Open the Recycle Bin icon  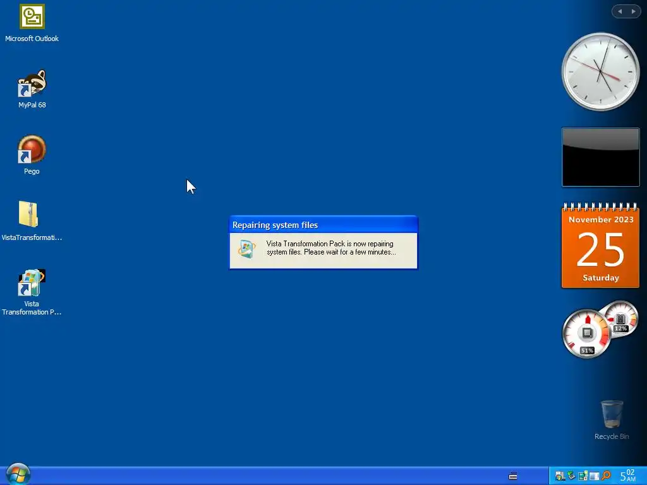coord(612,420)
